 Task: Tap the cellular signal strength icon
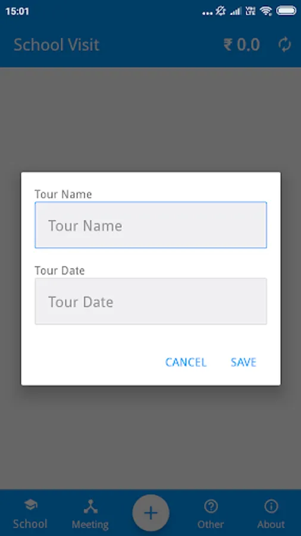236,11
